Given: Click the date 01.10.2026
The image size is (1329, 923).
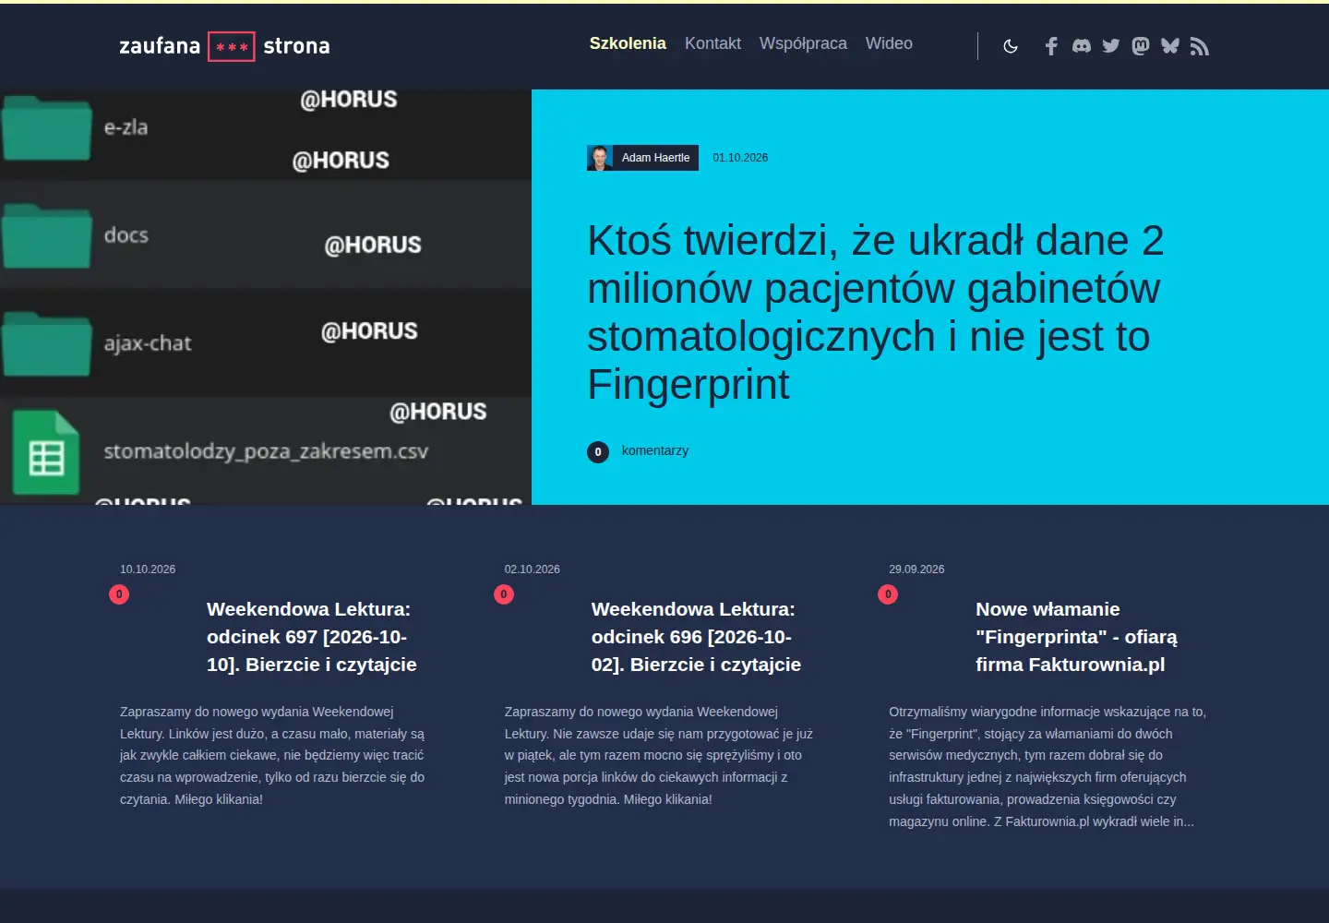Looking at the screenshot, I should 740,158.
